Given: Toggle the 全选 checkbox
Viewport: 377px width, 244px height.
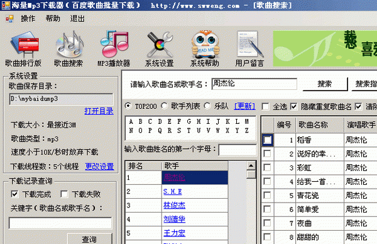Looking at the screenshot, I should click(265, 106).
